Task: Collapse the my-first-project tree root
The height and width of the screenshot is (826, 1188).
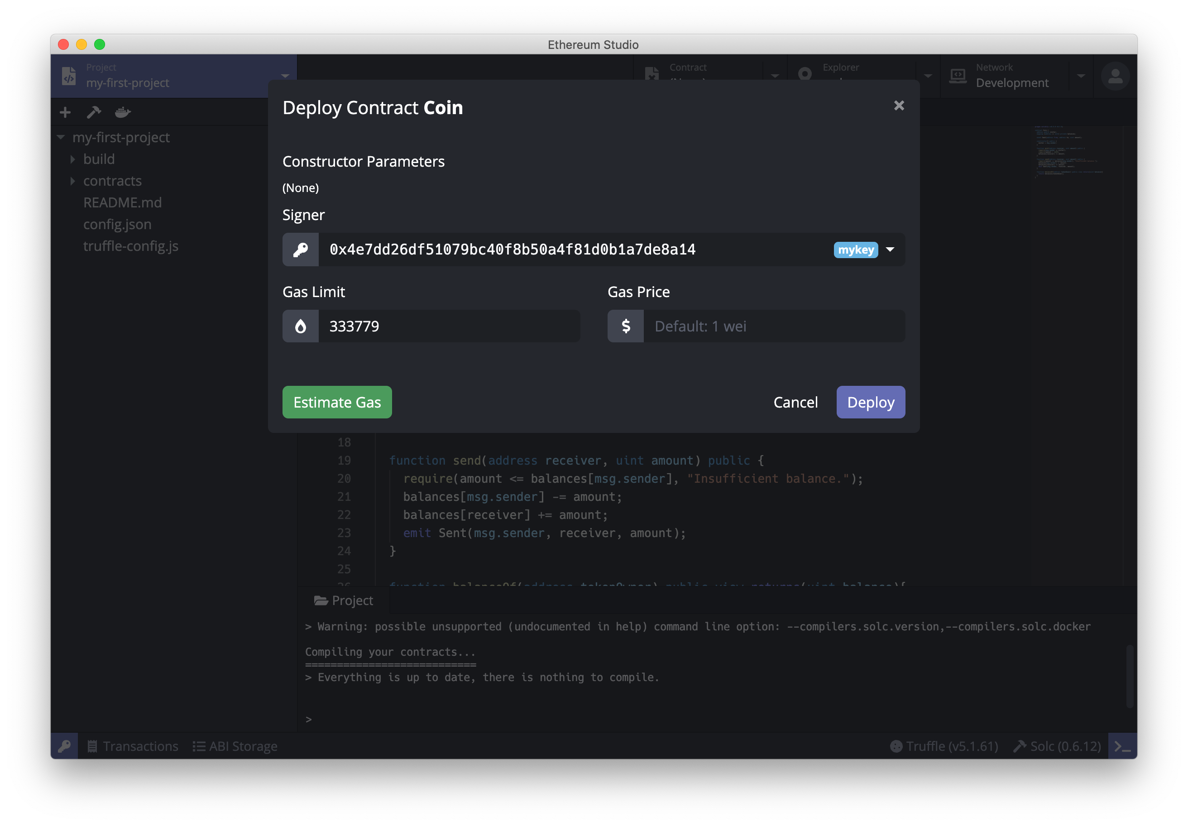Action: [x=61, y=138]
